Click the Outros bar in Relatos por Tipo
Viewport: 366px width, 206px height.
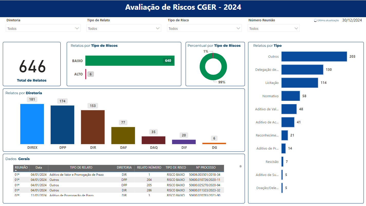pyautogui.click(x=314, y=56)
